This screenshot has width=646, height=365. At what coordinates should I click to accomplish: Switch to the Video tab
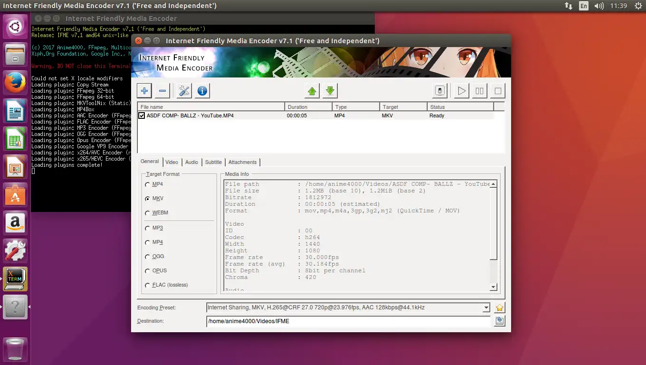pyautogui.click(x=171, y=162)
